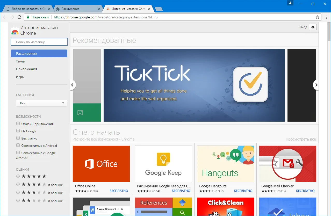331x216 pixels.
Task: Check the Бесплатно filter
Action: click(18, 138)
